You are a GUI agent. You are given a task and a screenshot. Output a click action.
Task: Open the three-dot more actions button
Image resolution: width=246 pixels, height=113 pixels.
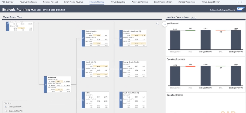pyautogui.click(x=165, y=24)
